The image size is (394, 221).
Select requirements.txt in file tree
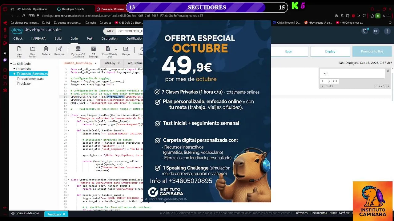click(x=32, y=79)
